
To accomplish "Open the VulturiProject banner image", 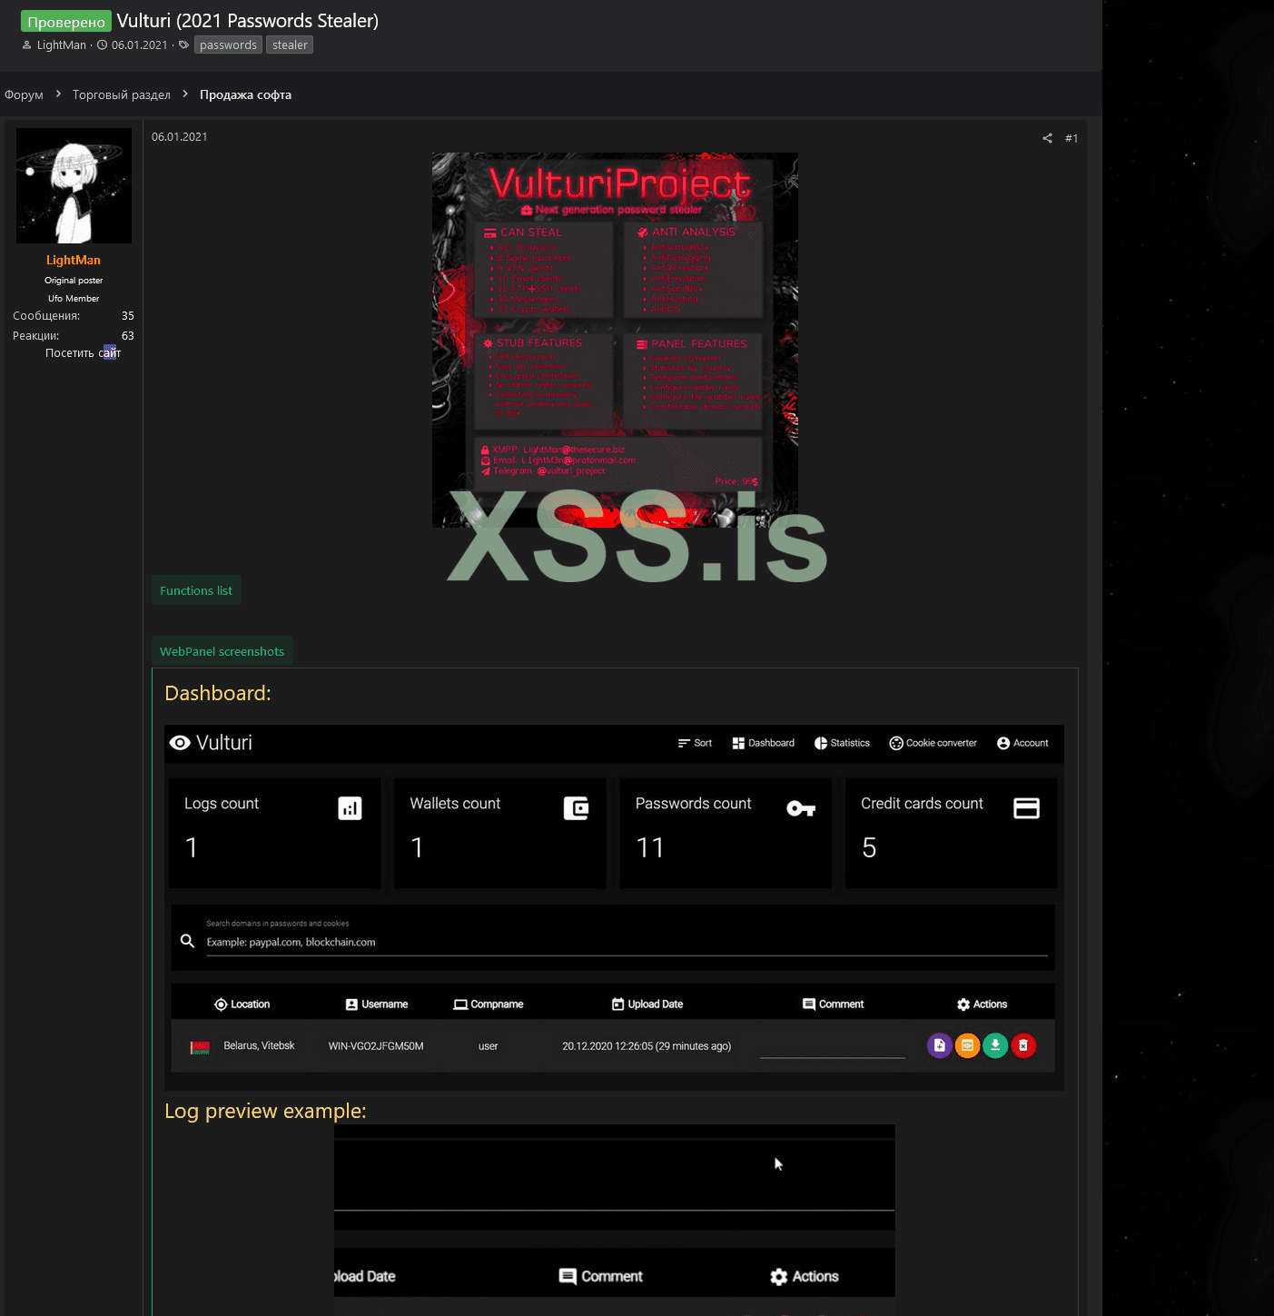I will click(615, 340).
